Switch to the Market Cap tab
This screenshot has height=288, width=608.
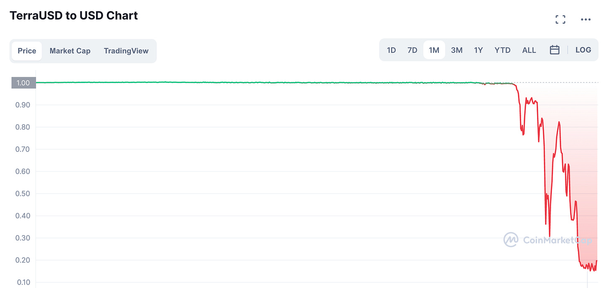[70, 51]
